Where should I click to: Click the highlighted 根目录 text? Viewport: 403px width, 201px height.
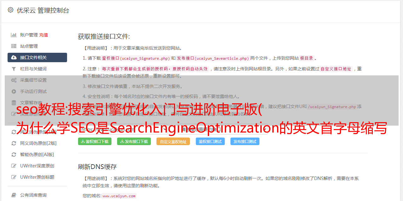307,58
